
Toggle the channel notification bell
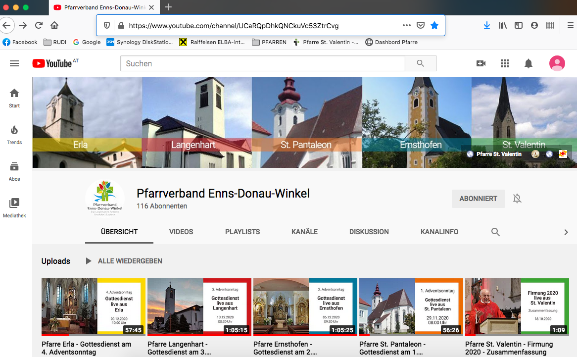[x=517, y=199]
